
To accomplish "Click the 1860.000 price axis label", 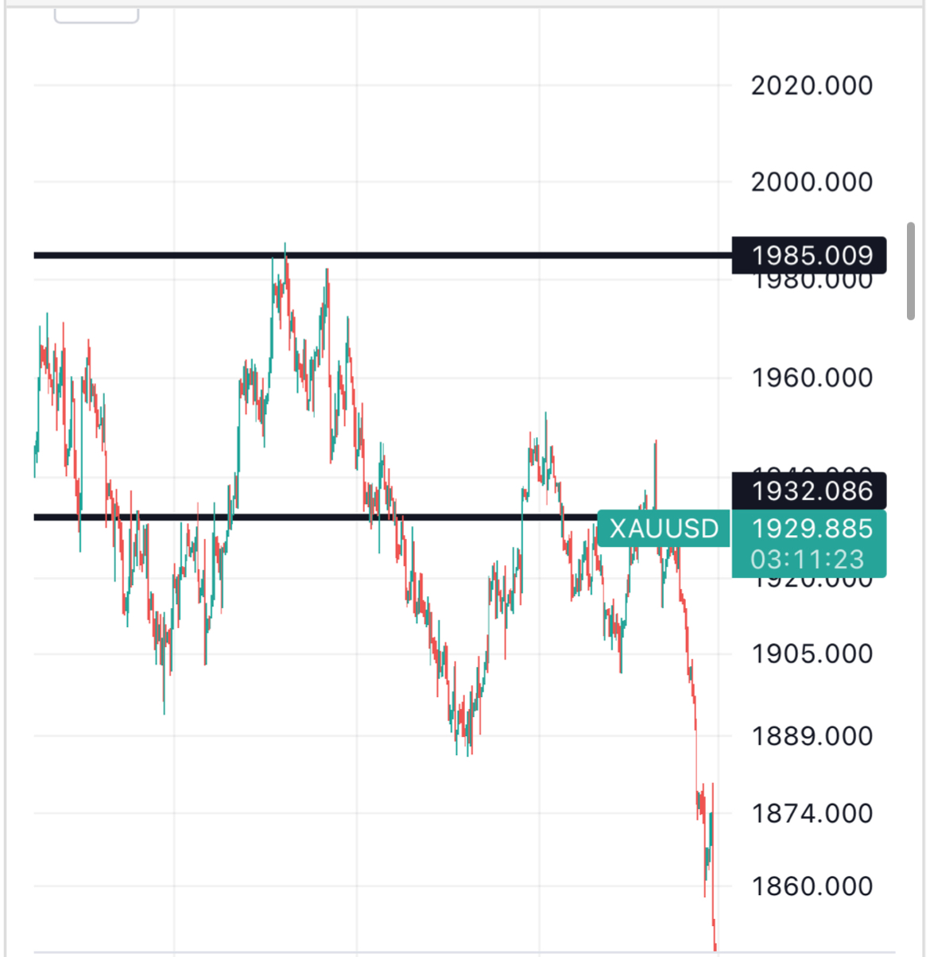I will tap(811, 885).
